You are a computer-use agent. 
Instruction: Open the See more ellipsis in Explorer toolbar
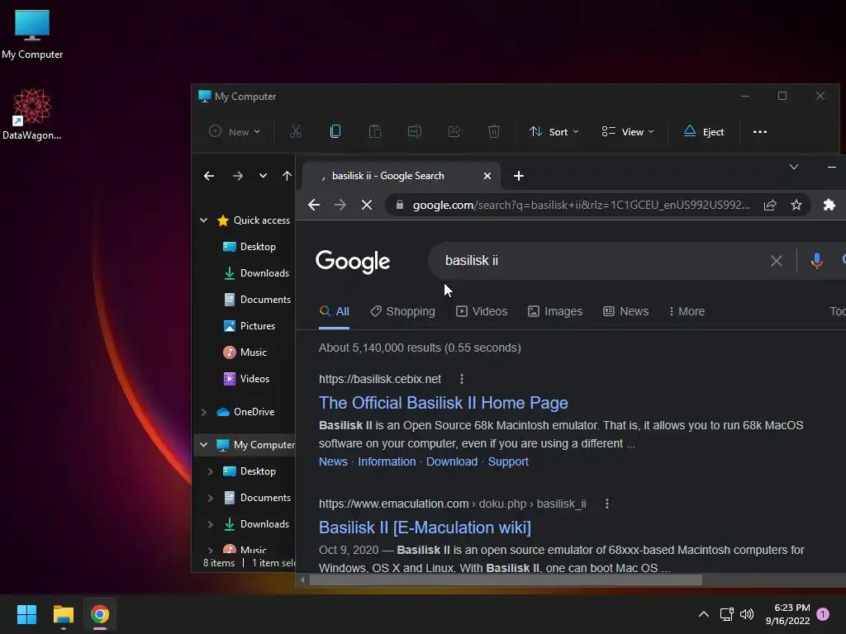(x=760, y=131)
